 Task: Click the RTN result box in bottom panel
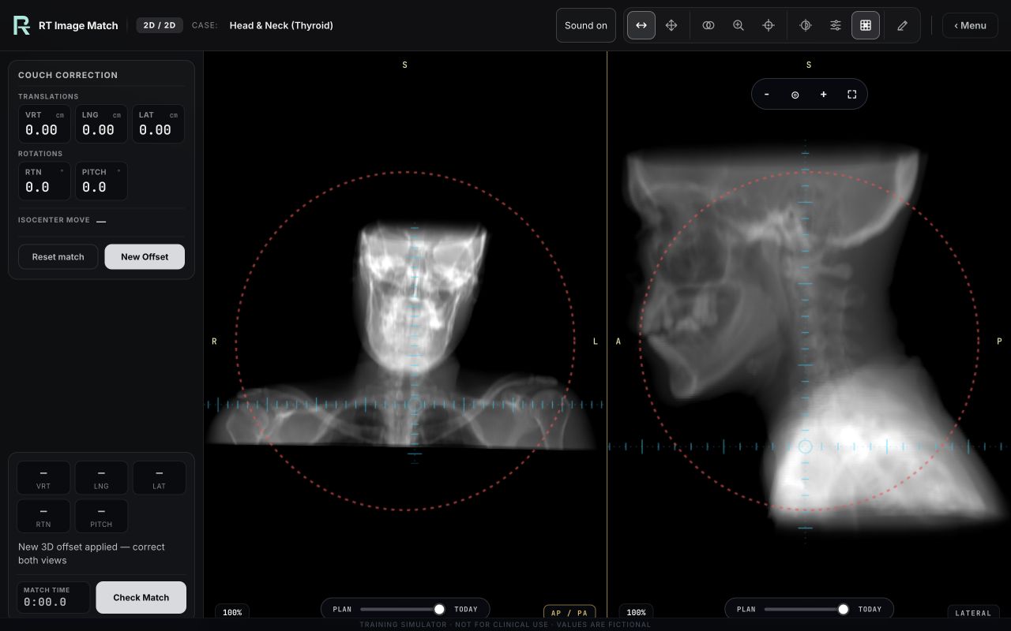[x=43, y=516]
